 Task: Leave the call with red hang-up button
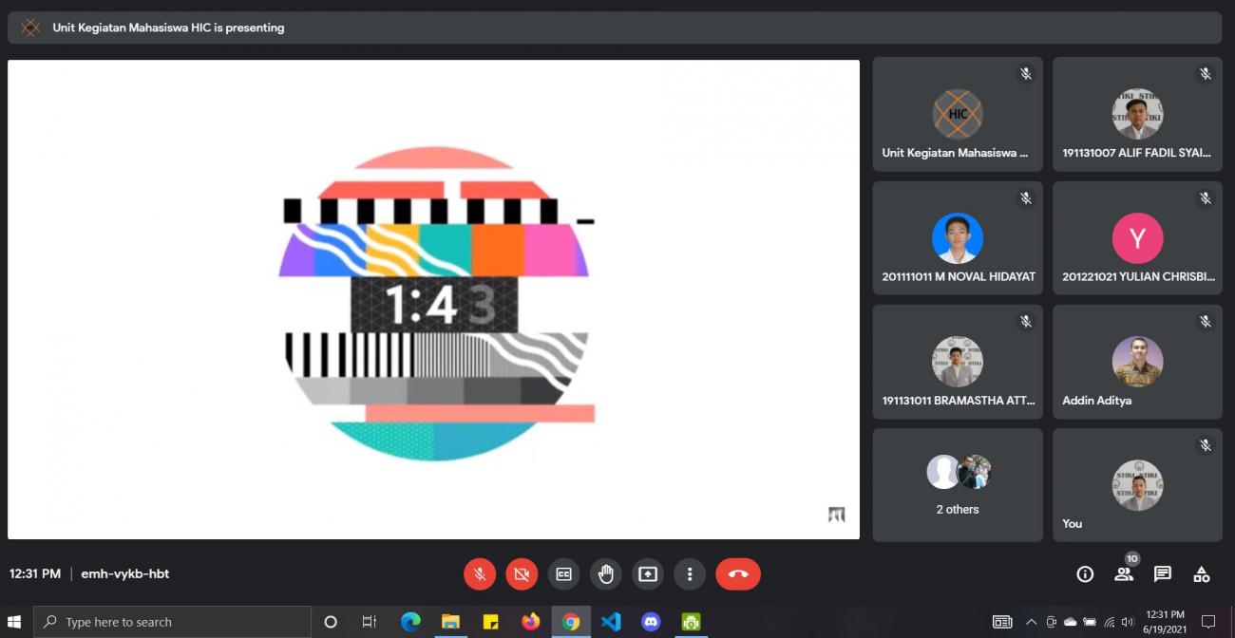738,573
